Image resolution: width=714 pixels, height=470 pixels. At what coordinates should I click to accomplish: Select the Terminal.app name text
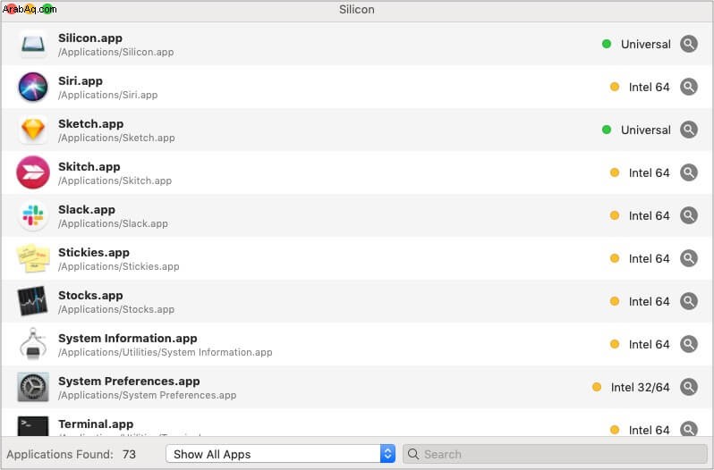coord(96,424)
